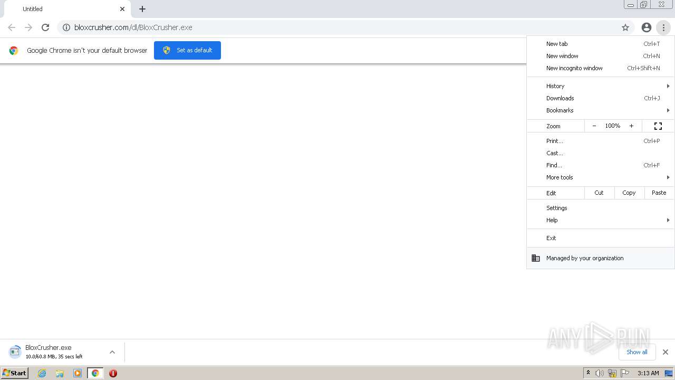Image resolution: width=675 pixels, height=380 pixels.
Task: Close the Chrome three-dot menu button
Action: click(663, 27)
